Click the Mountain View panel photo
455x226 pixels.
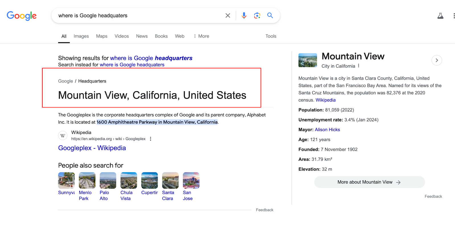[308, 60]
